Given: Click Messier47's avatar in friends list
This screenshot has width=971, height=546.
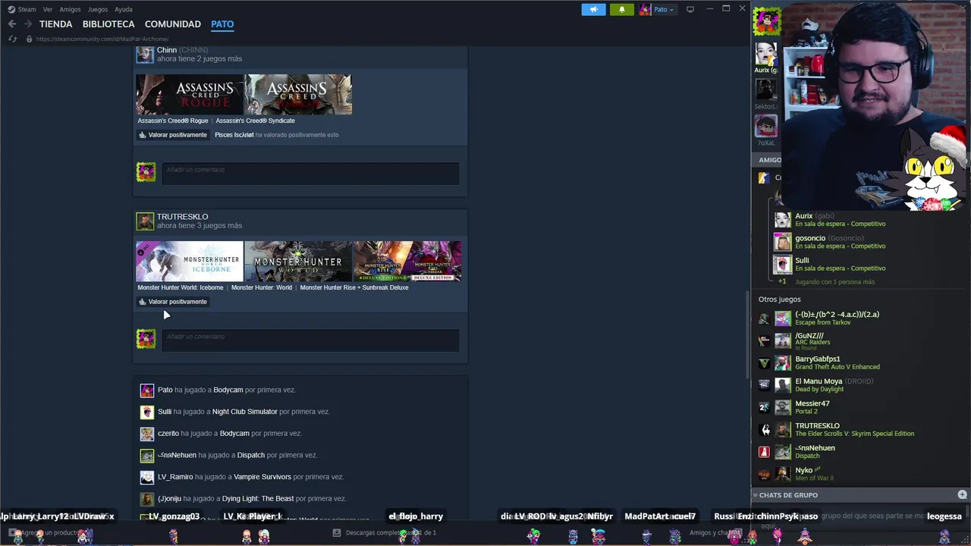Looking at the screenshot, I should (x=782, y=407).
